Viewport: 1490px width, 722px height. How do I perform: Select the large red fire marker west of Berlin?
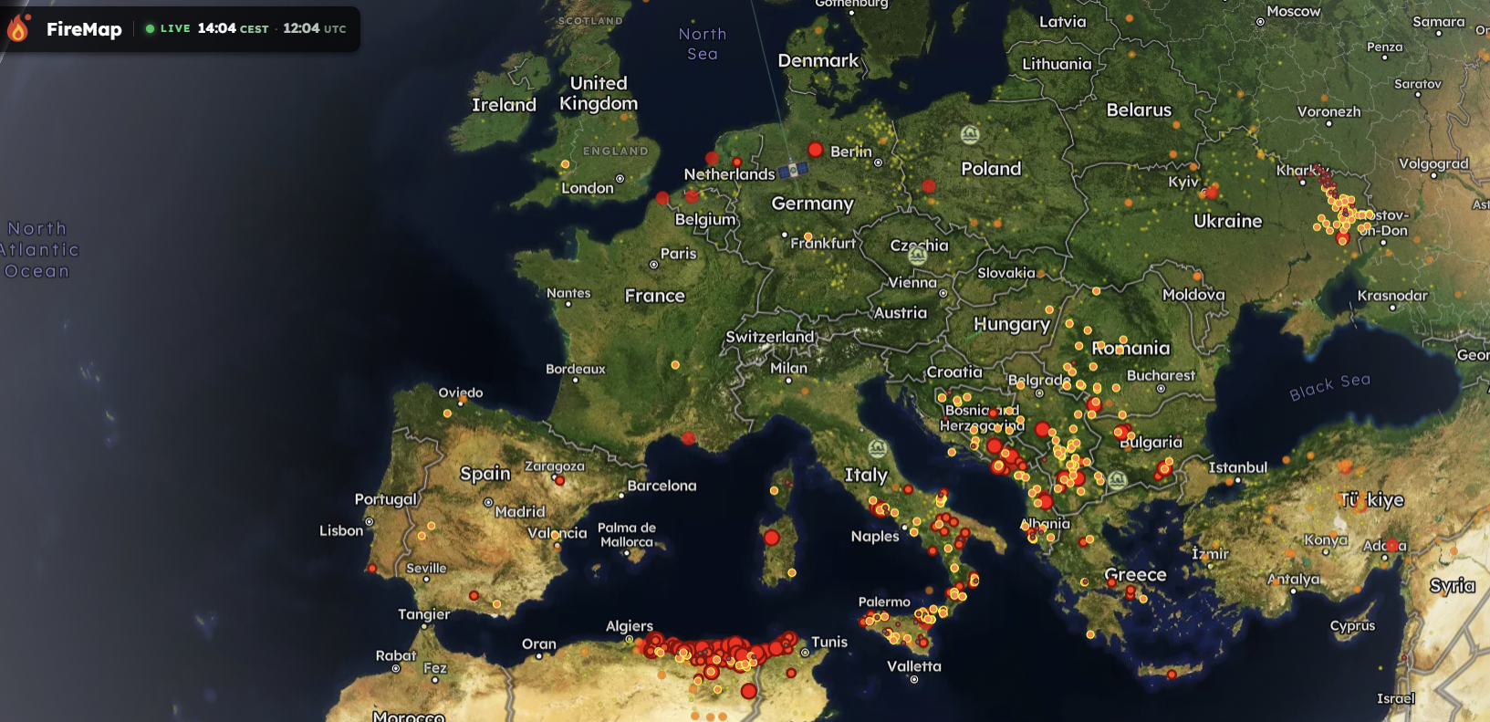click(816, 150)
